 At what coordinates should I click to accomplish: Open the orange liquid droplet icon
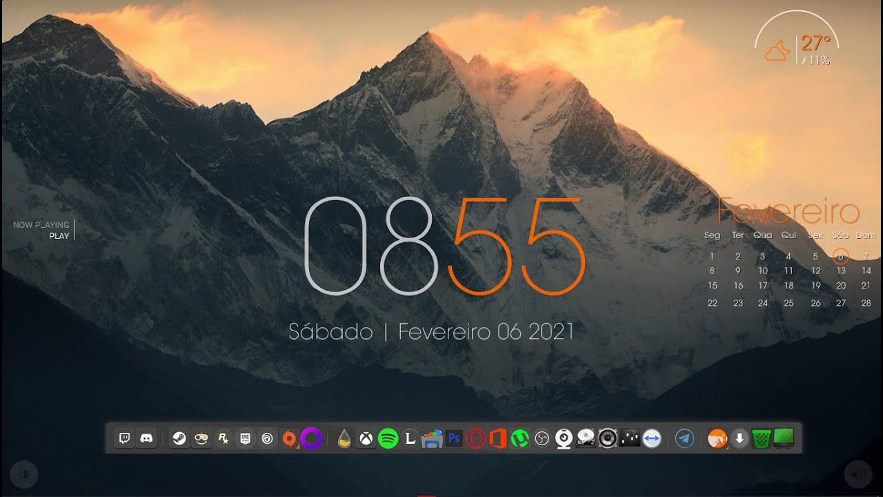344,438
